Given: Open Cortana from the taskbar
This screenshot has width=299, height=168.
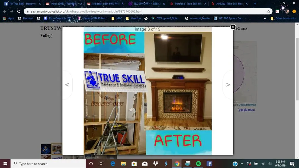Looking at the screenshot, I should click(91, 164).
